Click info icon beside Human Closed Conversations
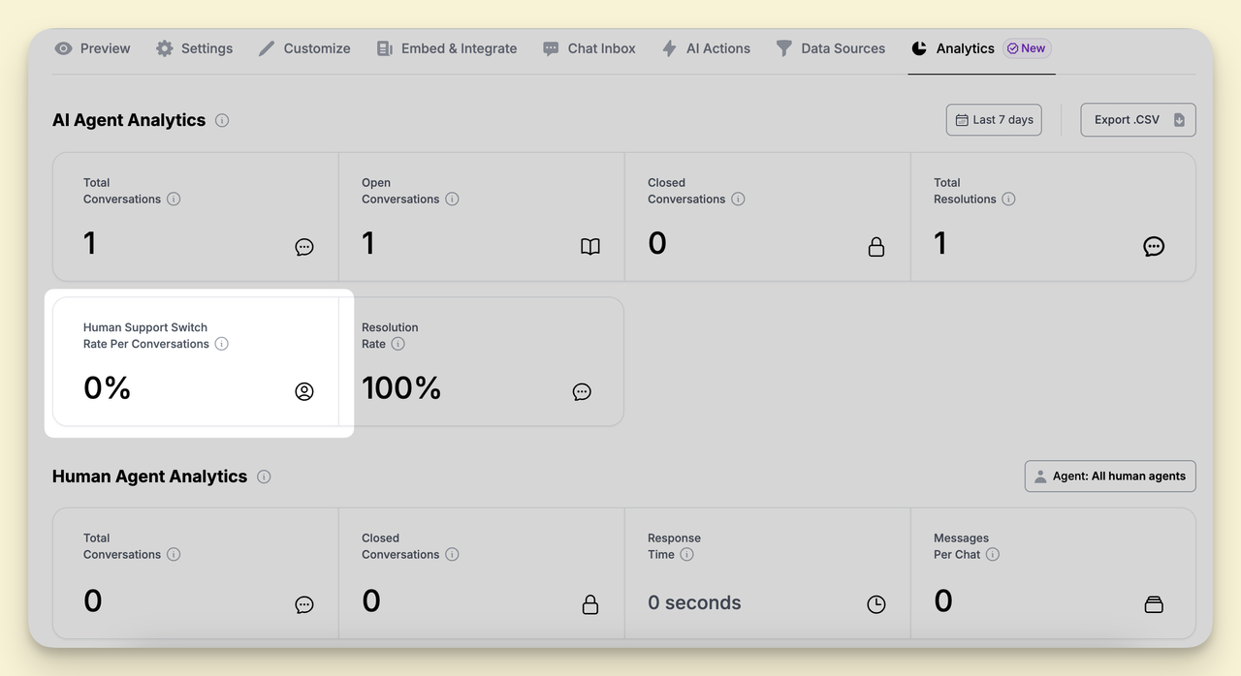1241x676 pixels. click(452, 554)
